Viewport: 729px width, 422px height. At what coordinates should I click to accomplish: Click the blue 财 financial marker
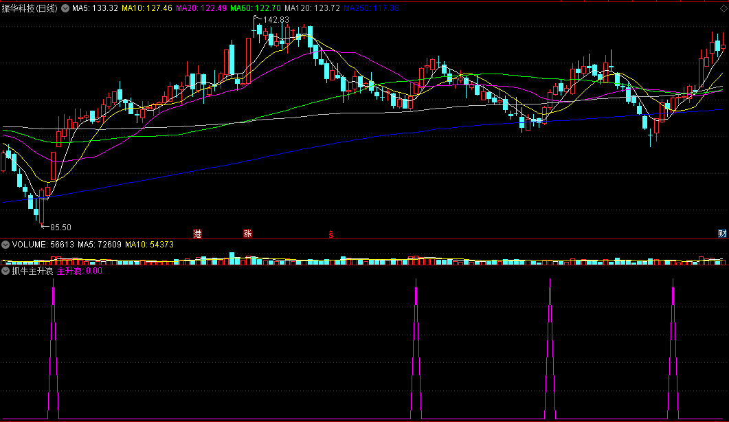(x=722, y=234)
